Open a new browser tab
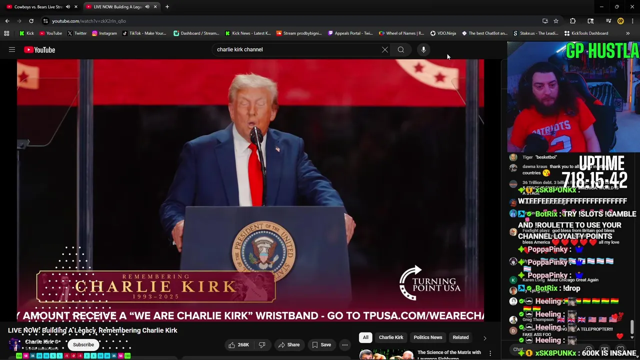This screenshot has width=640, height=360. (167, 7)
